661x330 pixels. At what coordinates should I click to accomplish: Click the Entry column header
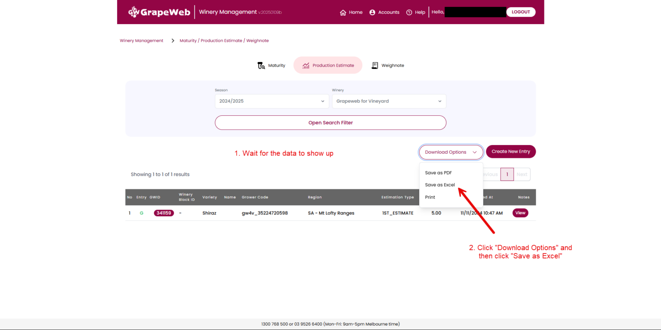pos(142,197)
